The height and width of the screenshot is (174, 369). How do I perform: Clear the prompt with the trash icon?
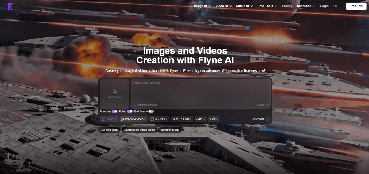click(x=267, y=105)
